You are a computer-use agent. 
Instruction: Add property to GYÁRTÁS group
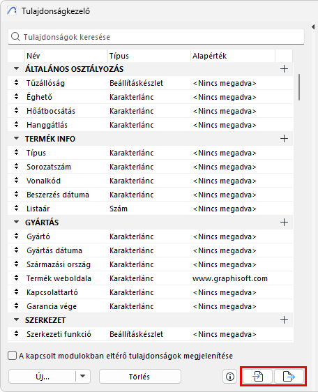click(x=284, y=223)
